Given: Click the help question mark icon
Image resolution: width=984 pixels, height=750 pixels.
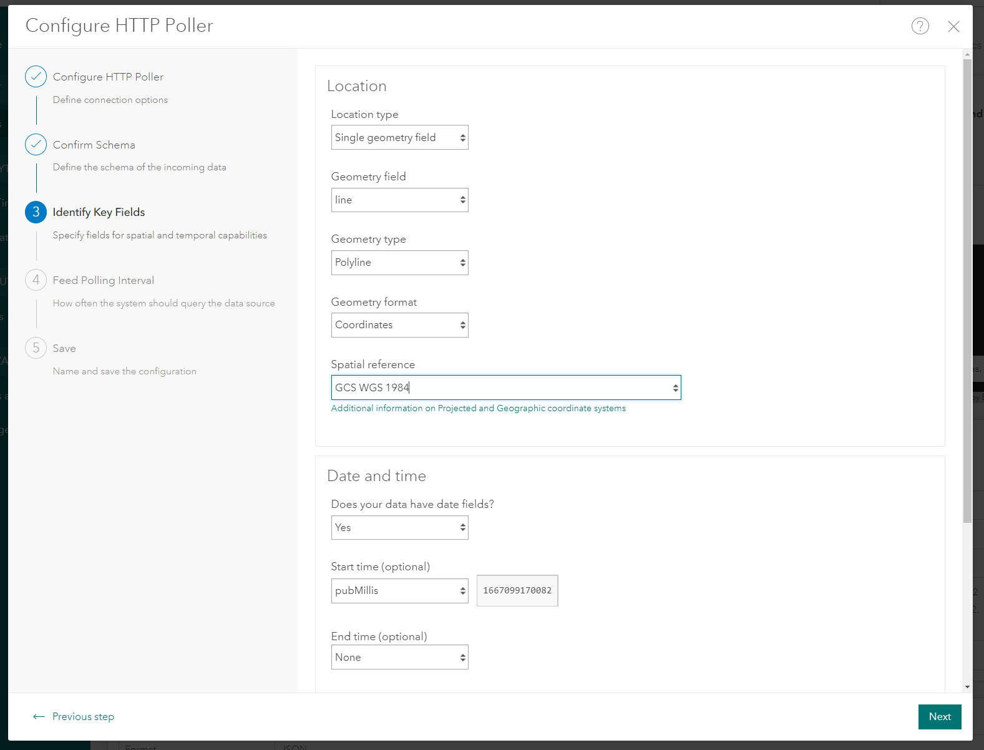Looking at the screenshot, I should (920, 26).
